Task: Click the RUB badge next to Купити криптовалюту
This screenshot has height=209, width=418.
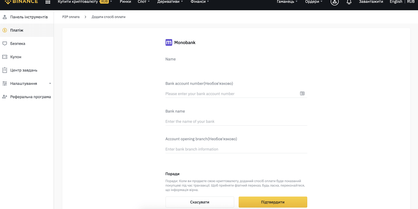Action: point(104,2)
